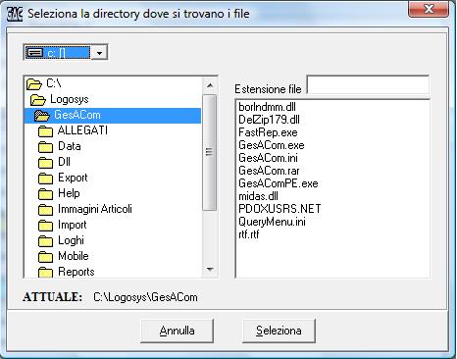The height and width of the screenshot is (359, 457).
Task: Focus the Estensione file input field
Action: [x=368, y=85]
